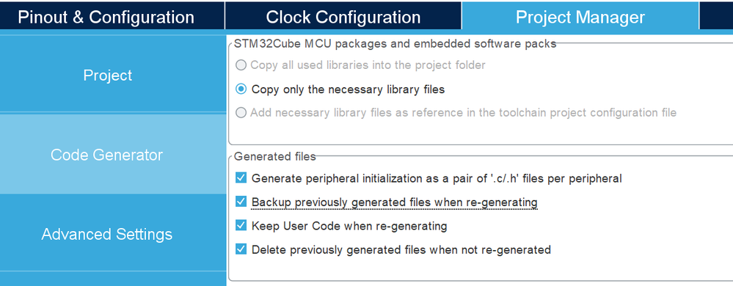The width and height of the screenshot is (733, 286).
Task: Toggle the 'Generate peripheral initialization' checkbox box
Action: click(241, 178)
